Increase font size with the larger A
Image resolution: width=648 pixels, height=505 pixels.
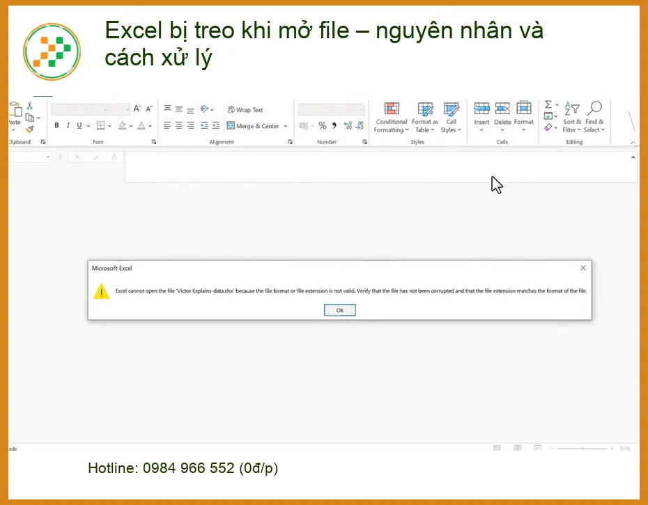point(137,109)
